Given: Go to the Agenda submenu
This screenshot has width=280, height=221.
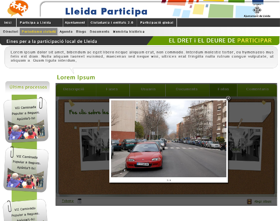Looking at the screenshot, I should tap(66, 32).
